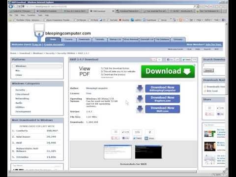Click the Facebook Like icon in RKill title bar

(x=170, y=59)
